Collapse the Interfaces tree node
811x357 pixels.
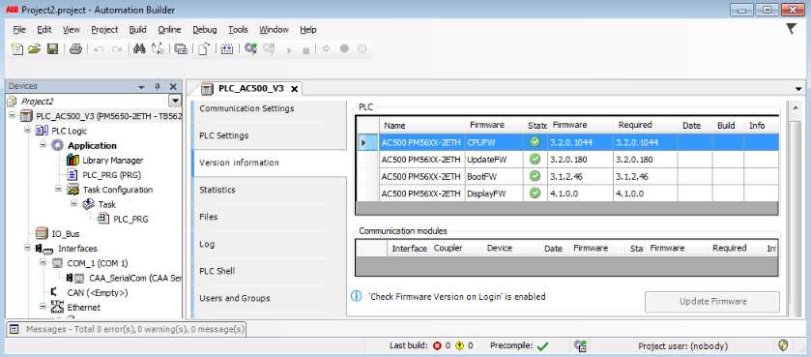tap(28, 249)
